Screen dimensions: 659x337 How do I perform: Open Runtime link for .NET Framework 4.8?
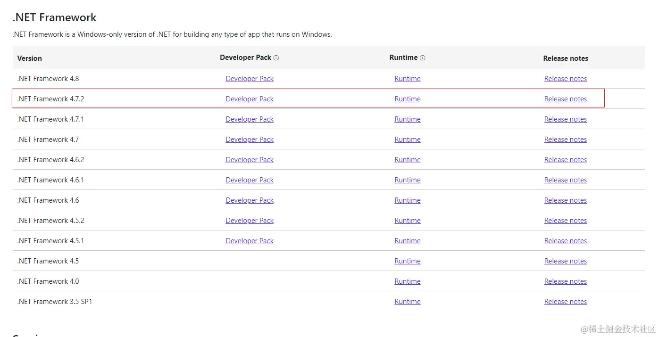408,79
